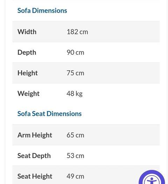Select the 53 cm seat depth value
The height and width of the screenshot is (184, 168).
75,156
